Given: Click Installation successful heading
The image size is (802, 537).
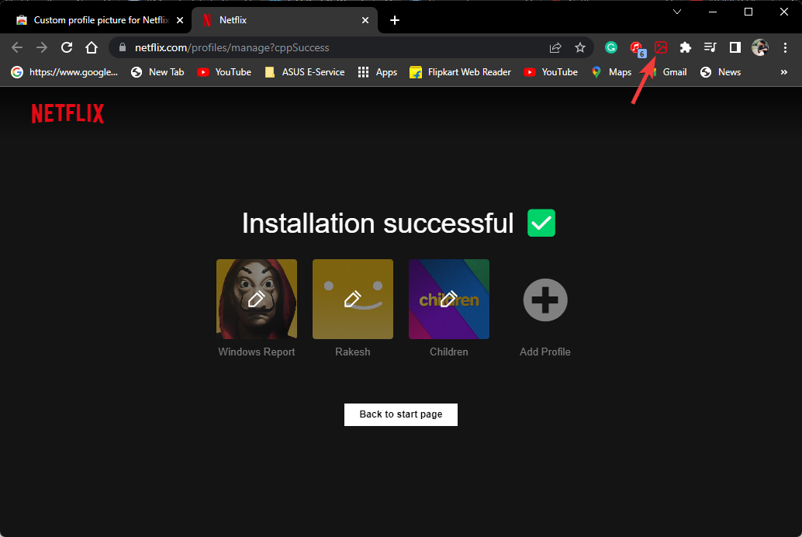Looking at the screenshot, I should tap(378, 223).
